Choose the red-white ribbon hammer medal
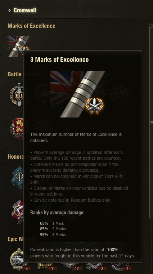Viewport: 153px width, 274px height. pyautogui.click(x=17, y=210)
